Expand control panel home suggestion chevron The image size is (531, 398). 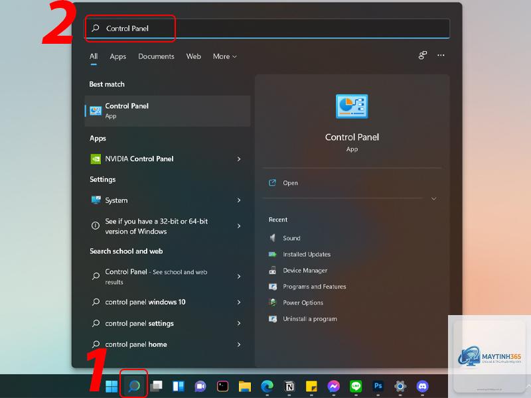click(x=239, y=344)
